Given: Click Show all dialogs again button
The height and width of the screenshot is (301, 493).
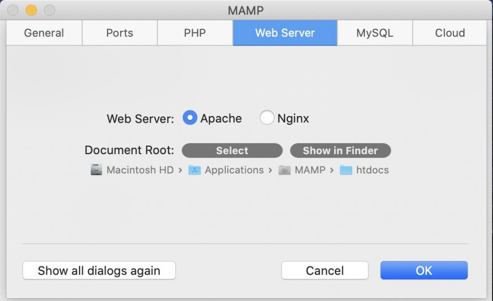Looking at the screenshot, I should coord(99,271).
